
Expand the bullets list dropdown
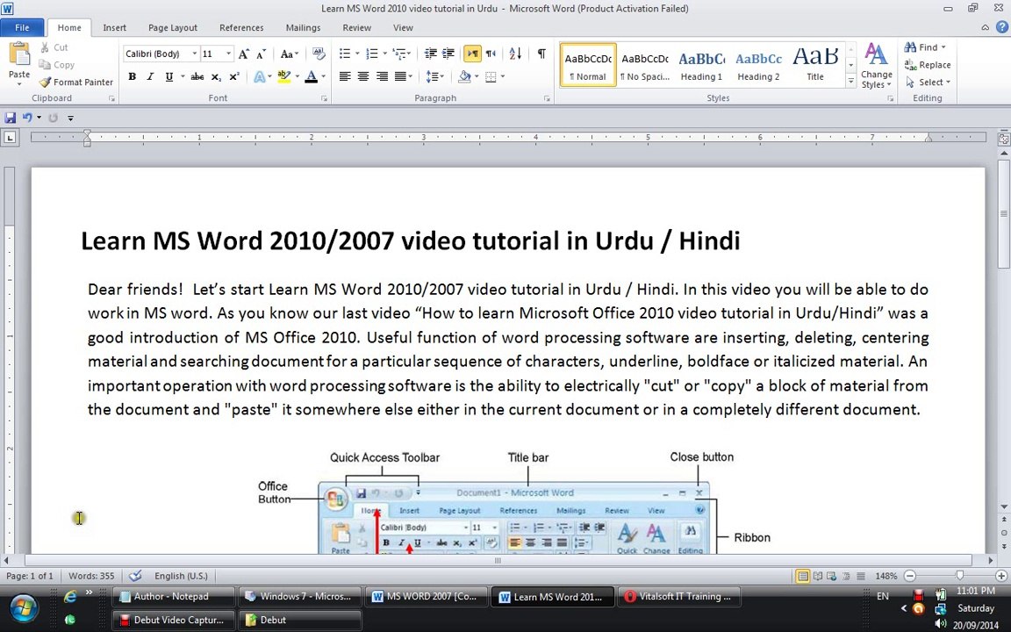coord(357,54)
